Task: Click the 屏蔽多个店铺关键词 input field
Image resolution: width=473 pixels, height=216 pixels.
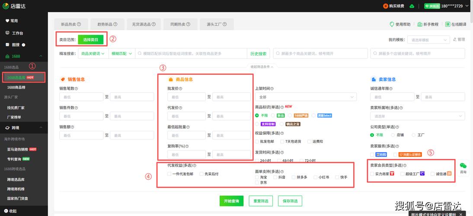Action: tap(418, 53)
